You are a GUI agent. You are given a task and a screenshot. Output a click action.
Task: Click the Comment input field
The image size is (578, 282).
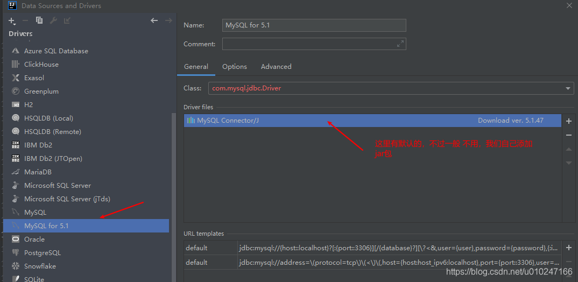coord(314,44)
